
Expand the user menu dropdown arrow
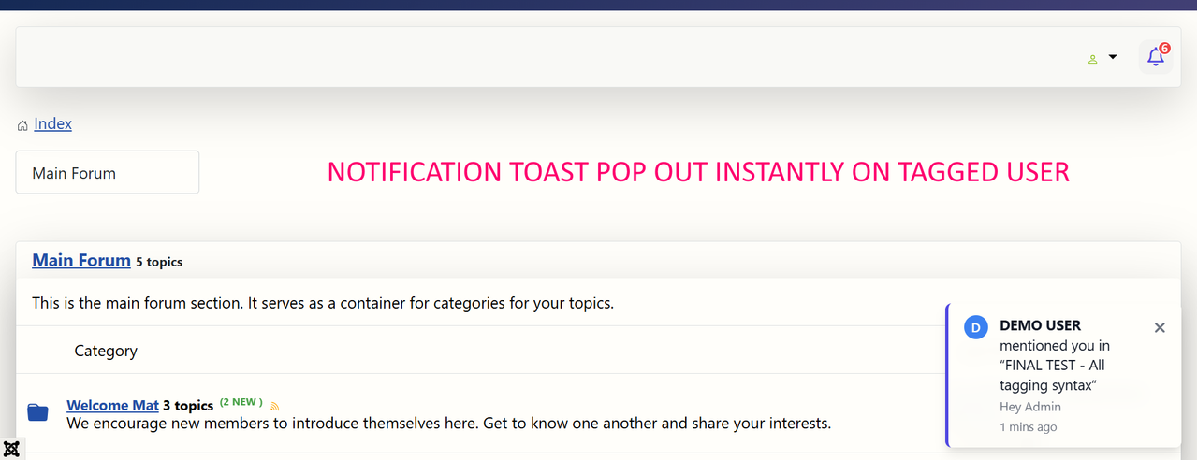pyautogui.click(x=1113, y=57)
